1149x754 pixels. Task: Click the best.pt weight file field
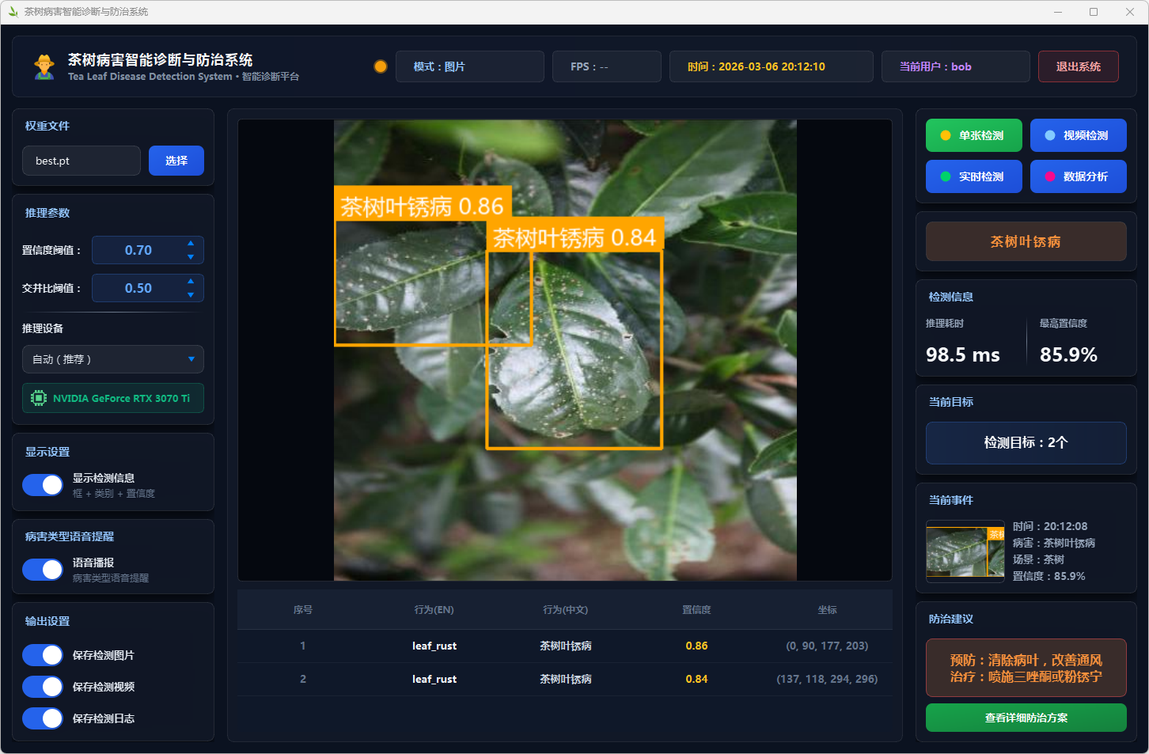82,161
